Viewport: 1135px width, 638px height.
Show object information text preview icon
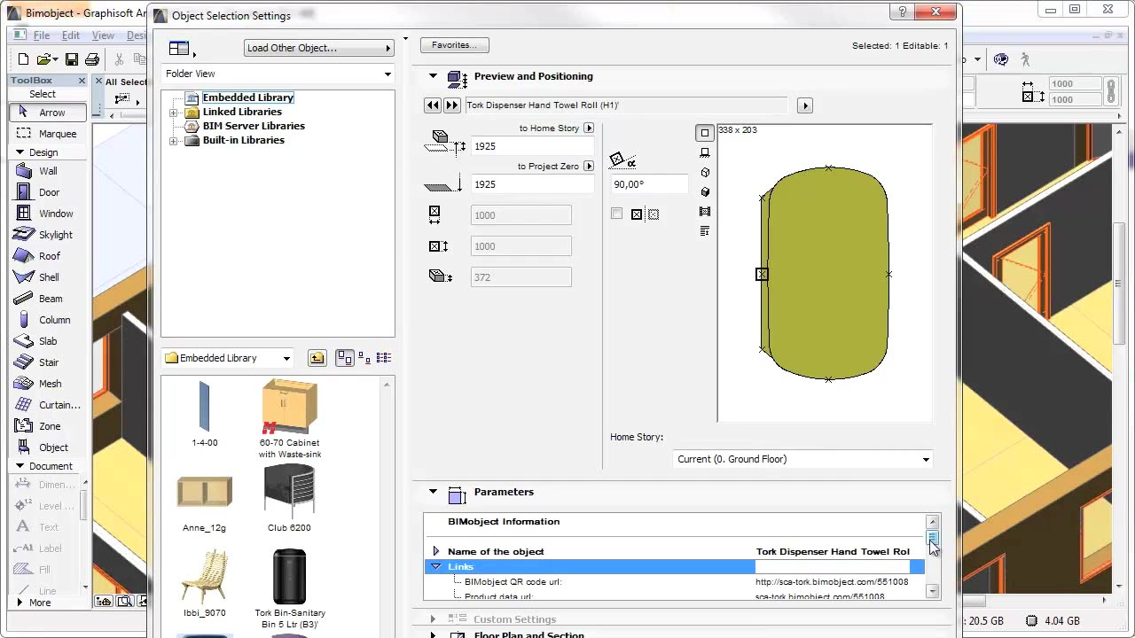coord(705,230)
